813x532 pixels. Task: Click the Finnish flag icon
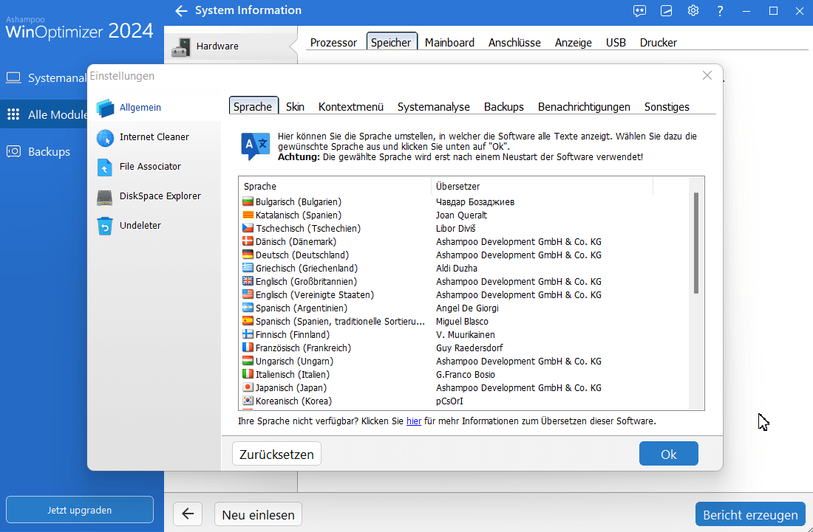(x=248, y=335)
